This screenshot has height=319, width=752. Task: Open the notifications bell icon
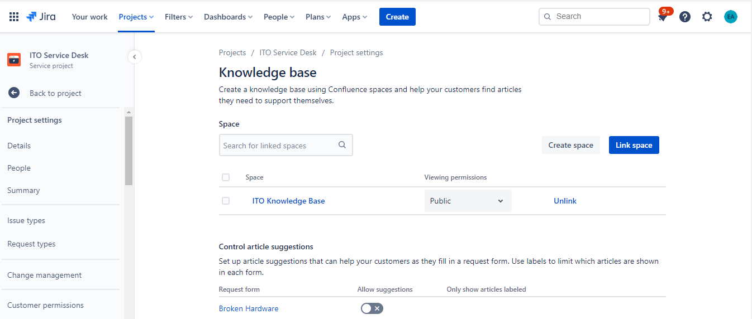tap(663, 17)
